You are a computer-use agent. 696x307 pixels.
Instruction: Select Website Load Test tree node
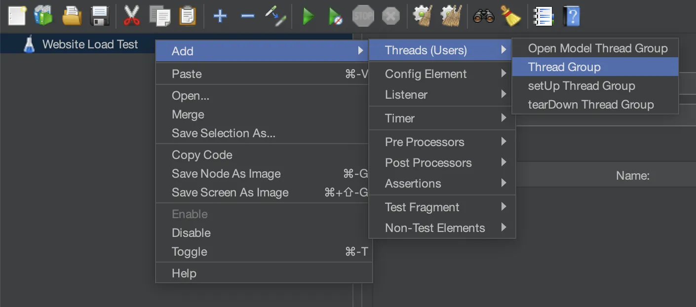tap(90, 44)
